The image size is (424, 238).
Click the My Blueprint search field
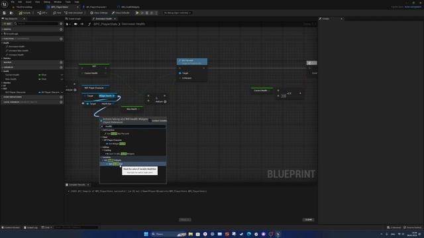[x=36, y=24]
